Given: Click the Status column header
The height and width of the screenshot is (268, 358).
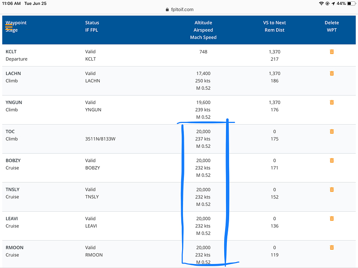Looking at the screenshot, I should pyautogui.click(x=92, y=23).
